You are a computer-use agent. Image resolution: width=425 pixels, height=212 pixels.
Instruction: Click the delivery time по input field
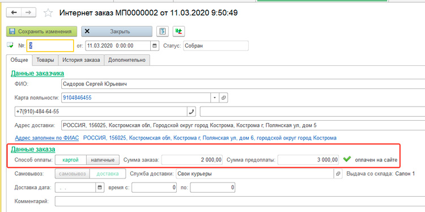212,187
